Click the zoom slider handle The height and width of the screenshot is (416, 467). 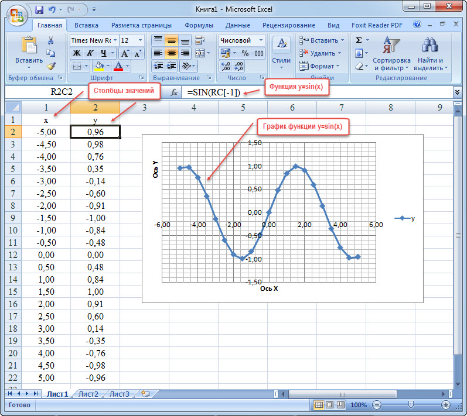pos(411,404)
